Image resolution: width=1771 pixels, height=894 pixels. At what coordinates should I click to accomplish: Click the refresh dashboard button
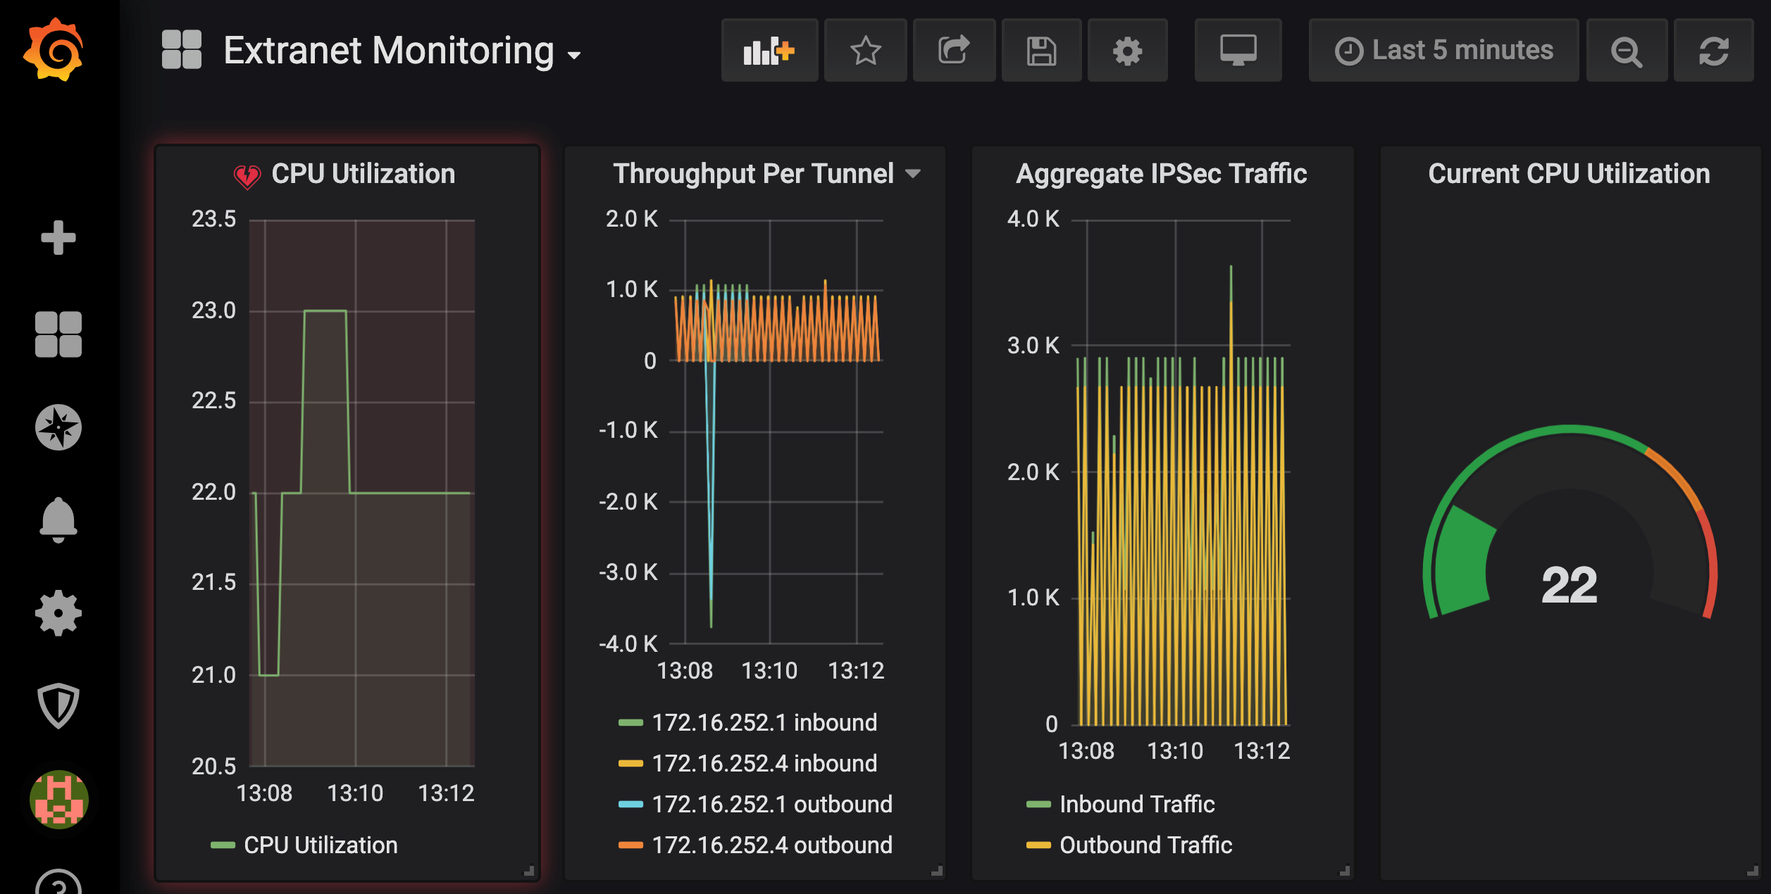pyautogui.click(x=1713, y=51)
